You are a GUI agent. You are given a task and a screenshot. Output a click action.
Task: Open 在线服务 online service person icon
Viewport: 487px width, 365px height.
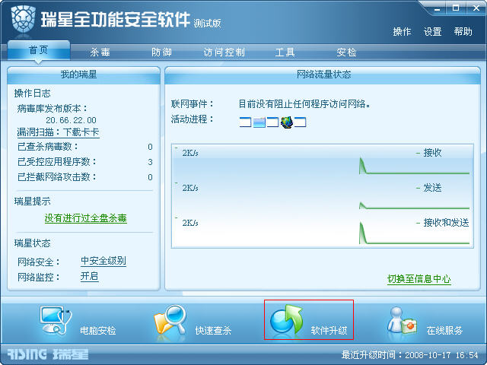403,322
